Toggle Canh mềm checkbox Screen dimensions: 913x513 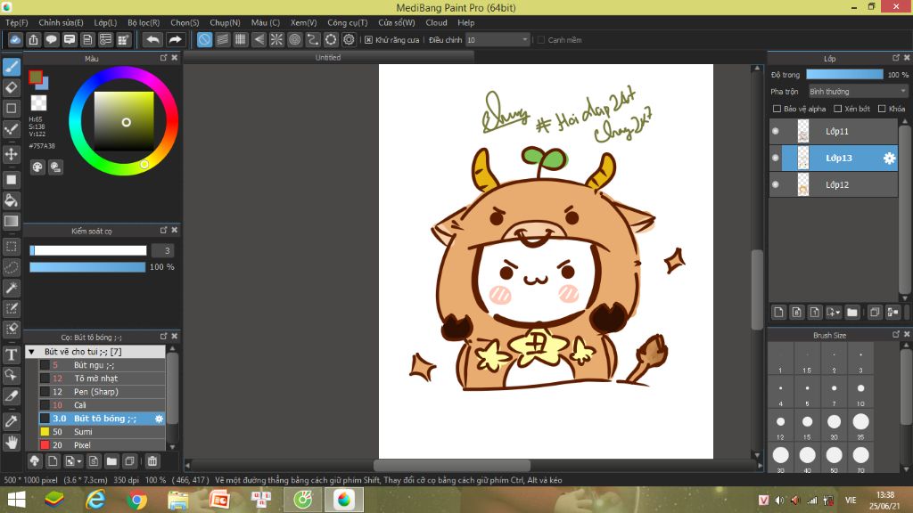click(x=541, y=40)
